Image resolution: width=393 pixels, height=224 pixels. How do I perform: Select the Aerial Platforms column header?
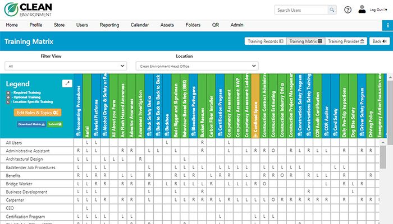(96, 106)
